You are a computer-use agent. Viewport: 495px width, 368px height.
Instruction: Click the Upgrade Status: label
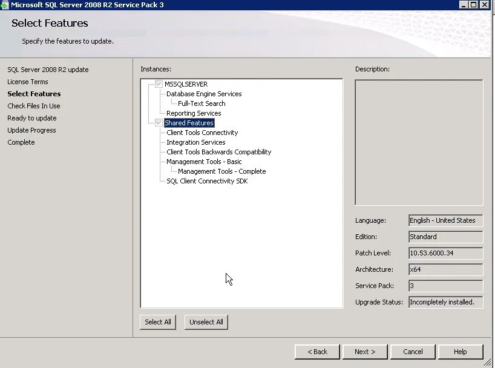click(379, 302)
